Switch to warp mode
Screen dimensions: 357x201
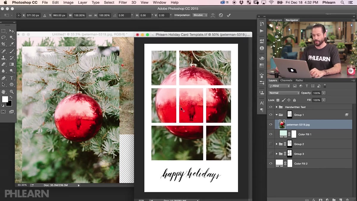pyautogui.click(x=213, y=15)
